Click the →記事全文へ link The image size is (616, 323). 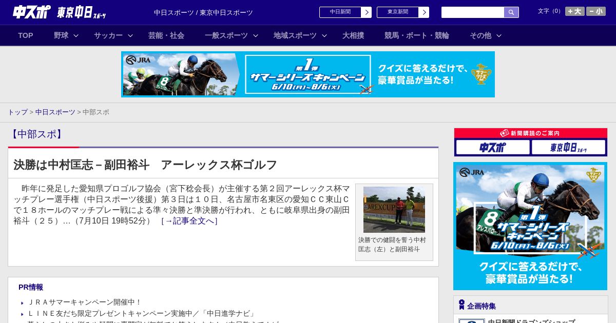pyautogui.click(x=189, y=221)
